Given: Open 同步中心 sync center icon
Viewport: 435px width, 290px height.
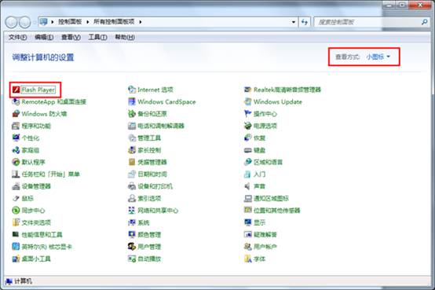Looking at the screenshot, I should (16, 211).
